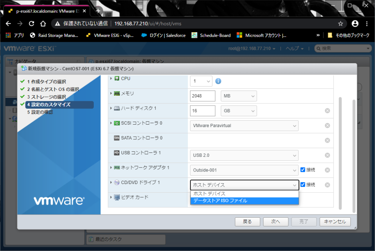Viewport: 375px width, 251px height.
Task: Select データストア ISO ファイル option
Action: coord(244,201)
